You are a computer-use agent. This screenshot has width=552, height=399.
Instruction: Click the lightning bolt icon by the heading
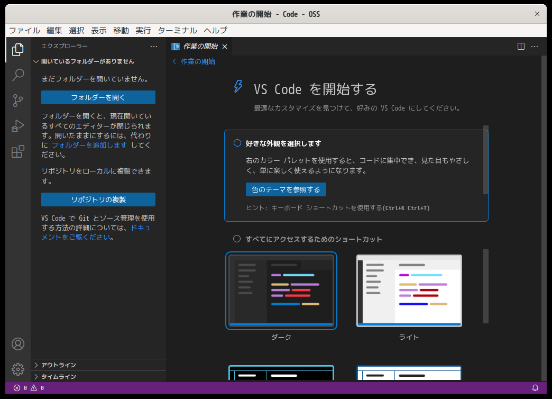click(x=238, y=86)
